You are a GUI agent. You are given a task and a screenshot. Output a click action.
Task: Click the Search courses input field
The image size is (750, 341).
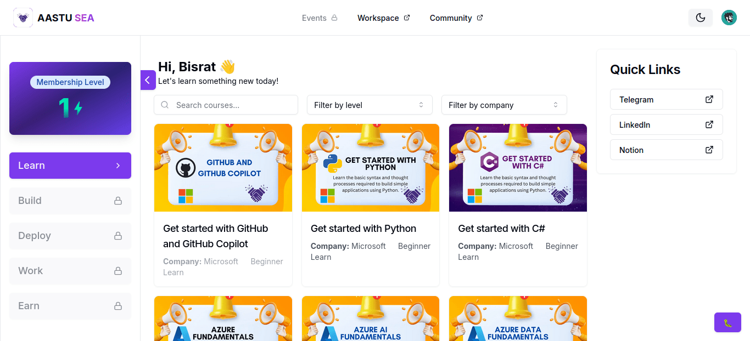click(x=226, y=105)
